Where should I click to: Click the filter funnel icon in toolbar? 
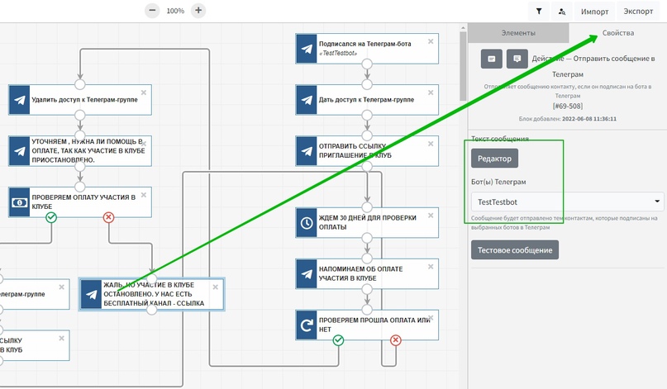[x=538, y=12]
